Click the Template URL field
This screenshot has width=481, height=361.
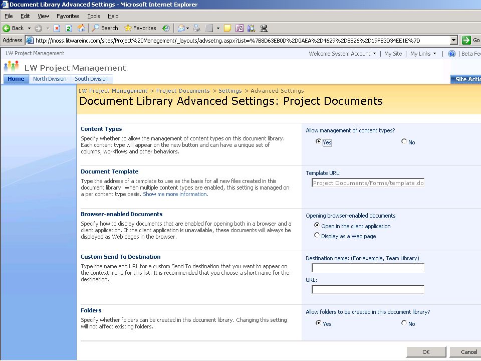coord(368,183)
